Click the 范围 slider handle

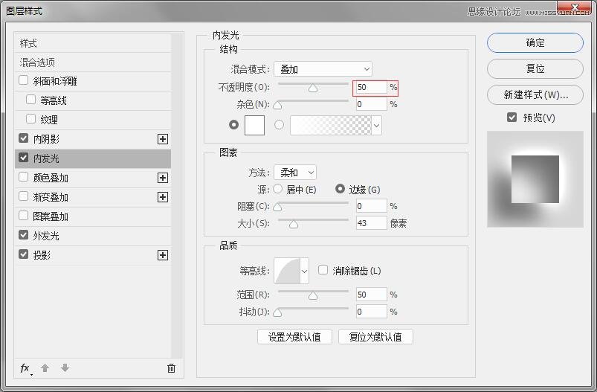click(313, 295)
